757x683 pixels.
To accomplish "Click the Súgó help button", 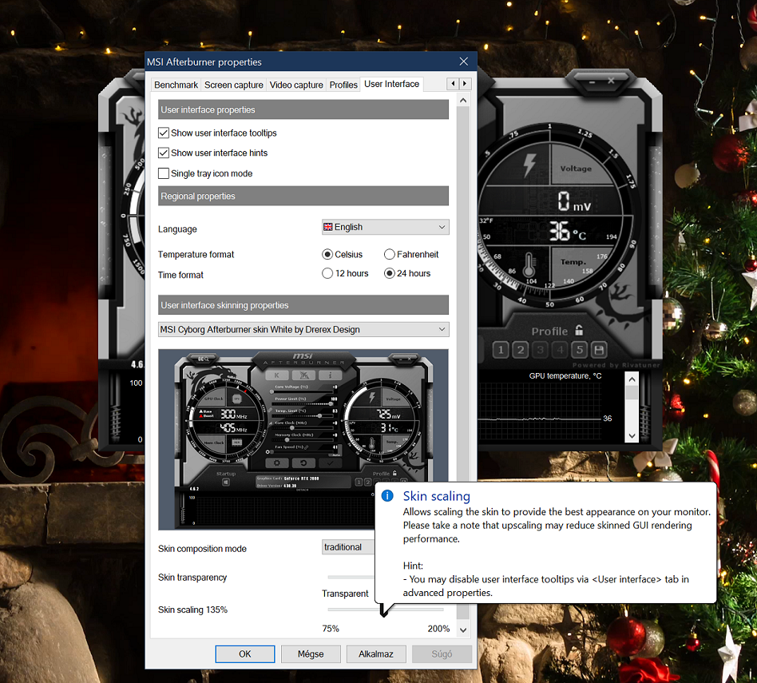I will coord(442,654).
